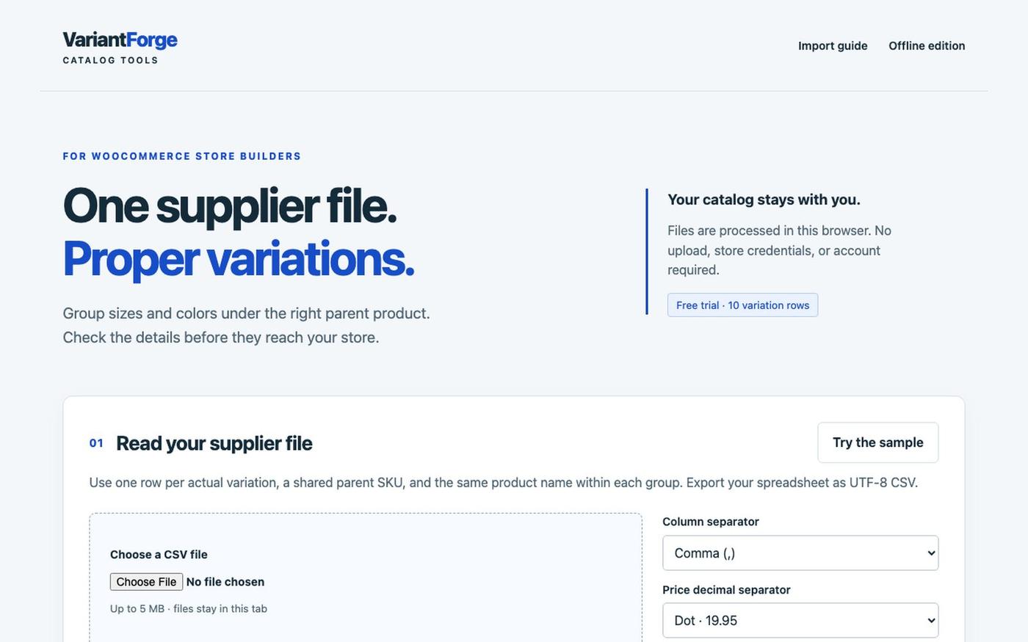The height and width of the screenshot is (642, 1028).
Task: Click the Try the sample button
Action: (x=878, y=442)
